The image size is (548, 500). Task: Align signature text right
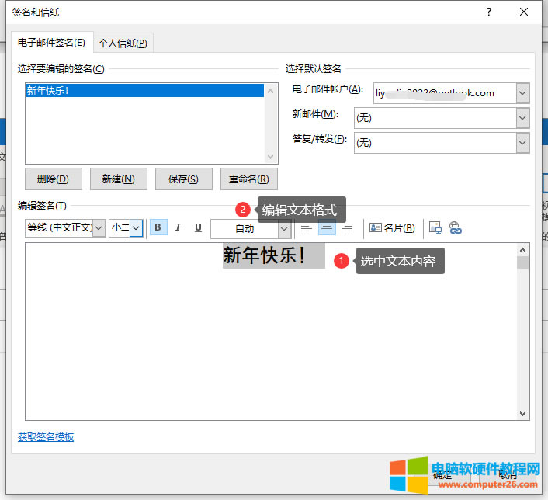click(x=347, y=227)
